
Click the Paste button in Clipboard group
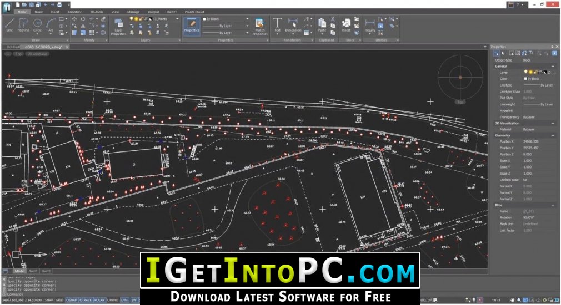click(322, 25)
